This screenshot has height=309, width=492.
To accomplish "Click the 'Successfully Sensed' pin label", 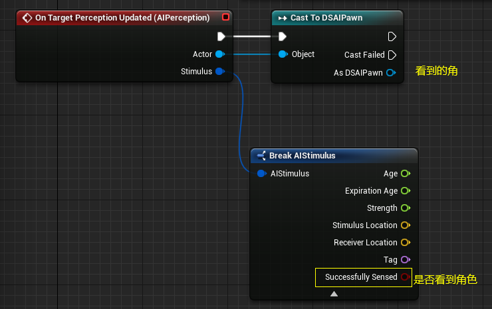I will [x=361, y=277].
